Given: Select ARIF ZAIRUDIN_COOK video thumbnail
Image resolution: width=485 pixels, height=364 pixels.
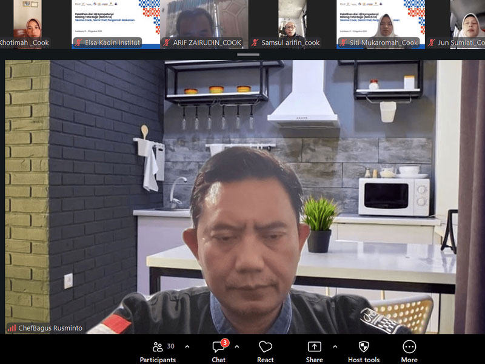Looking at the screenshot, I should tap(204, 24).
